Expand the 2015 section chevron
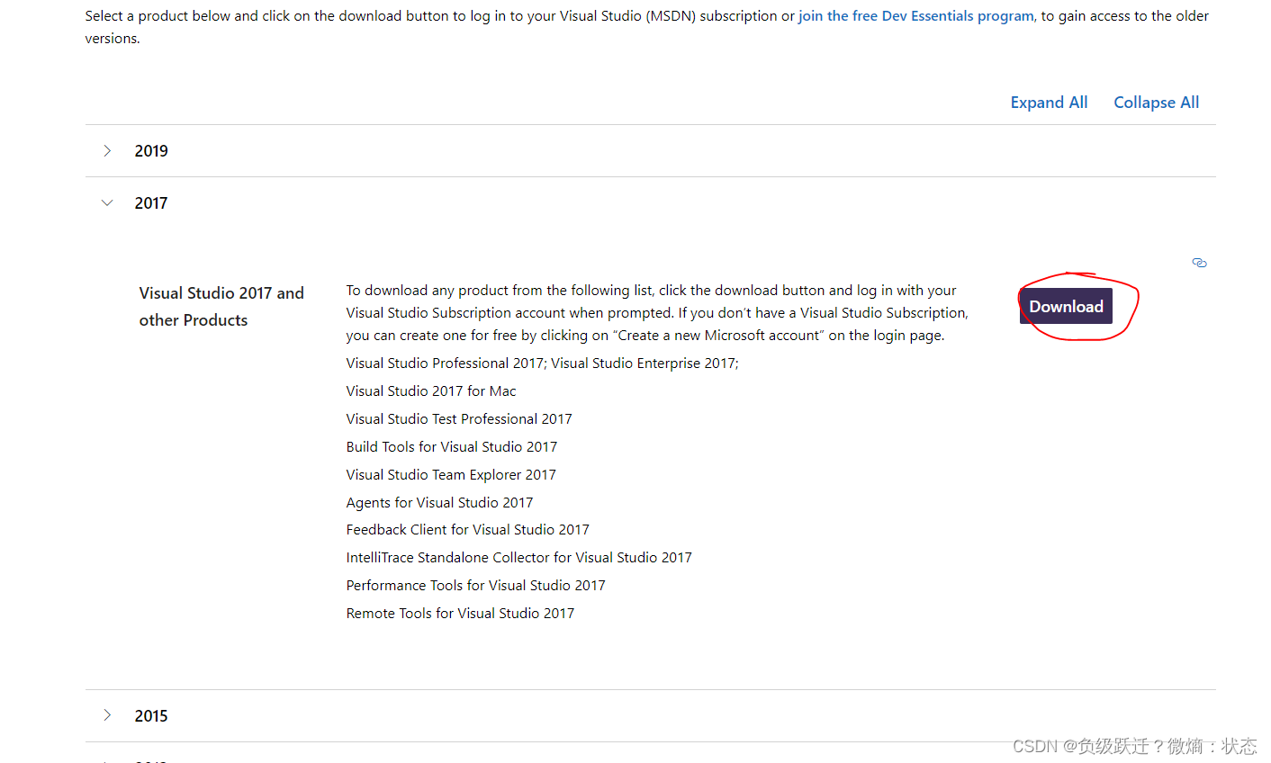 point(107,715)
